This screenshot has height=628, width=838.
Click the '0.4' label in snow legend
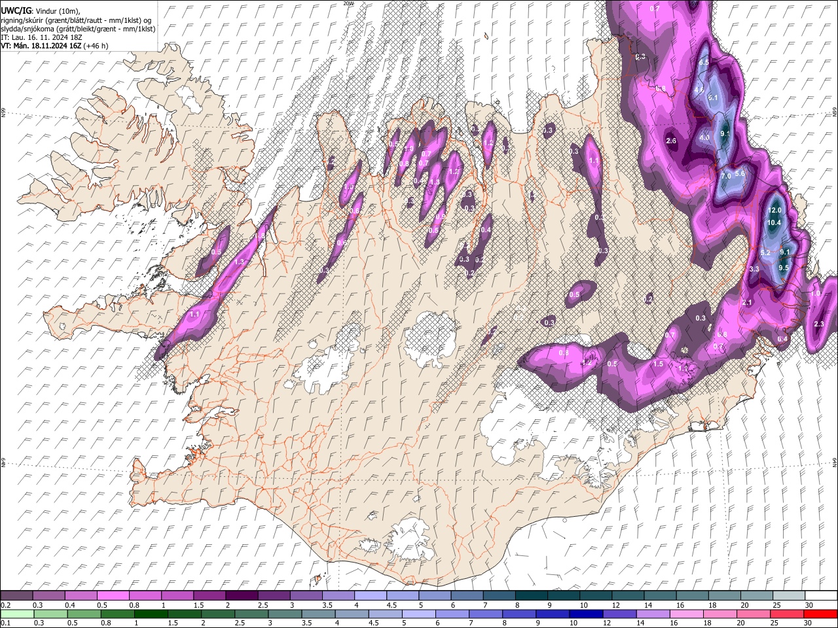(x=70, y=604)
